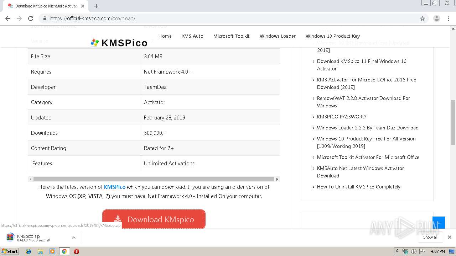Click the table horizontal scrollbar track
This screenshot has width=456, height=256.
[x=154, y=179]
